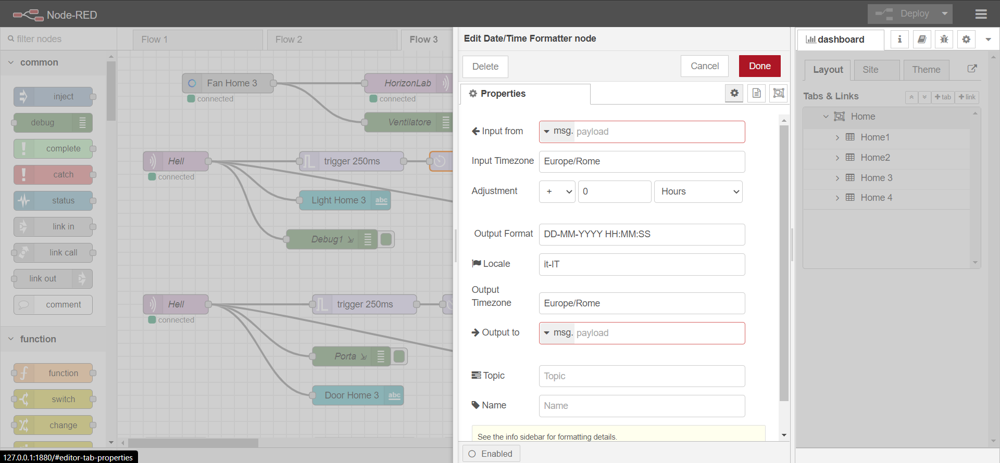This screenshot has width=1000, height=463.
Task: Open the node description tab icon
Action: pyautogui.click(x=756, y=93)
